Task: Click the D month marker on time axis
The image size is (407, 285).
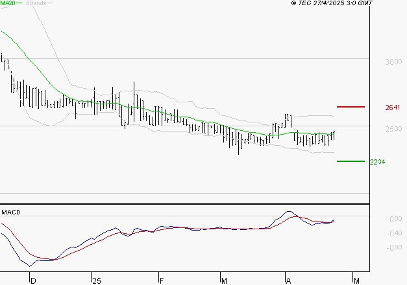Action: click(32, 280)
